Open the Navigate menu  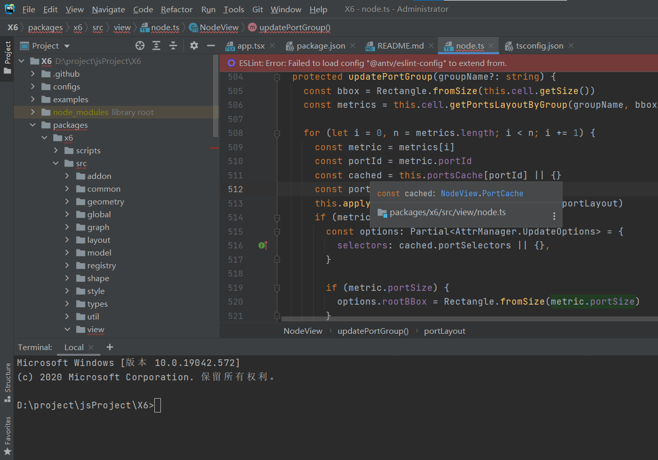[108, 9]
